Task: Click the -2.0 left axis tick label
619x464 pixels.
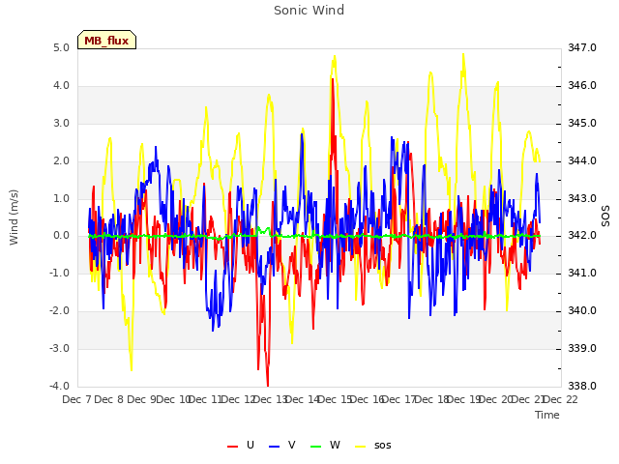Action: click(x=59, y=311)
